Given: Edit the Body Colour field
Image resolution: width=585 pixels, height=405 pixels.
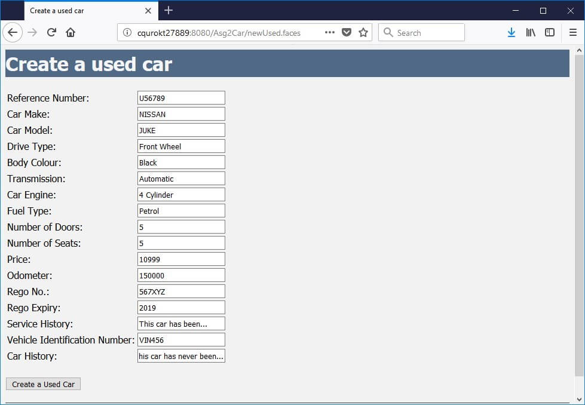Looking at the screenshot, I should (181, 162).
